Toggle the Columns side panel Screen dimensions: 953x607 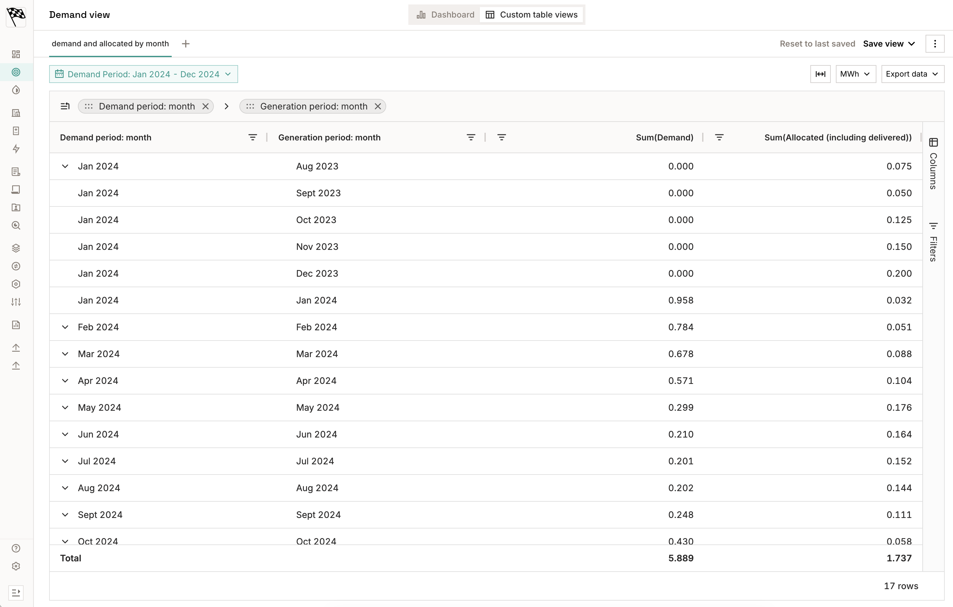click(x=933, y=164)
